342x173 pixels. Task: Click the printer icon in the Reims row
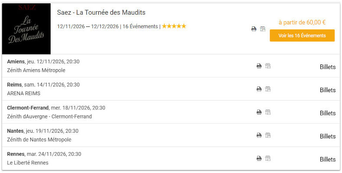pos(259,89)
